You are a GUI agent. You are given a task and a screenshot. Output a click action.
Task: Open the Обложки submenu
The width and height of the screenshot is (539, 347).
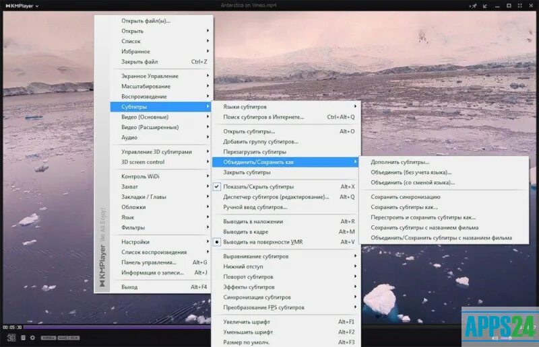(x=161, y=207)
